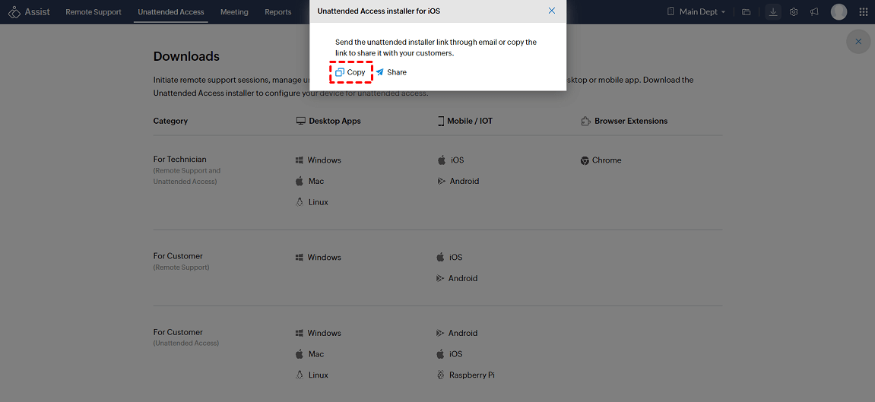This screenshot has width=875, height=402.
Task: Open the apps grid launcher icon
Action: pos(864,11)
